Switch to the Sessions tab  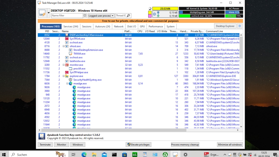(x=87, y=27)
